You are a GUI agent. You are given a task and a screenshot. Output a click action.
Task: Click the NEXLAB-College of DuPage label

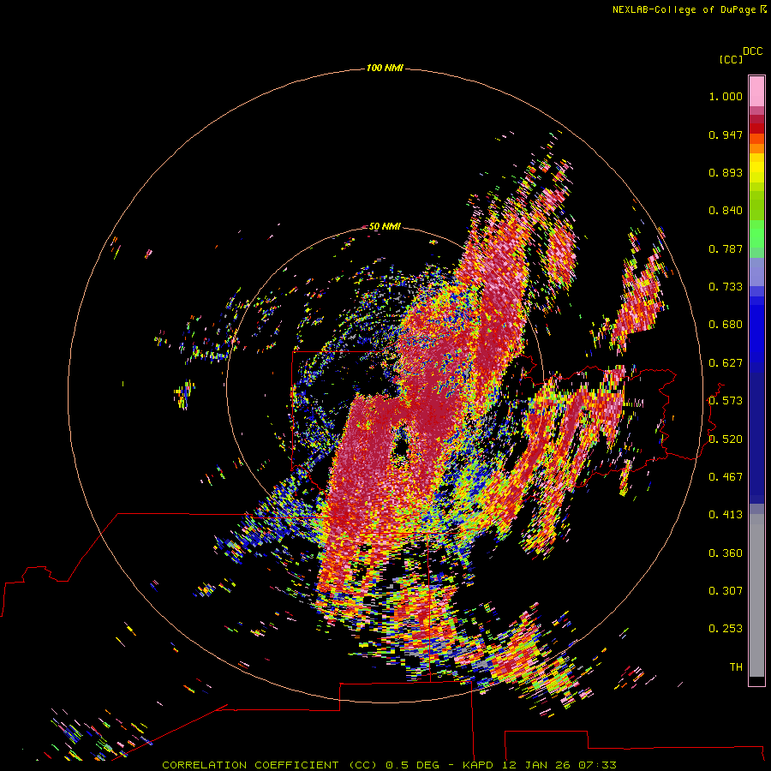tap(684, 9)
